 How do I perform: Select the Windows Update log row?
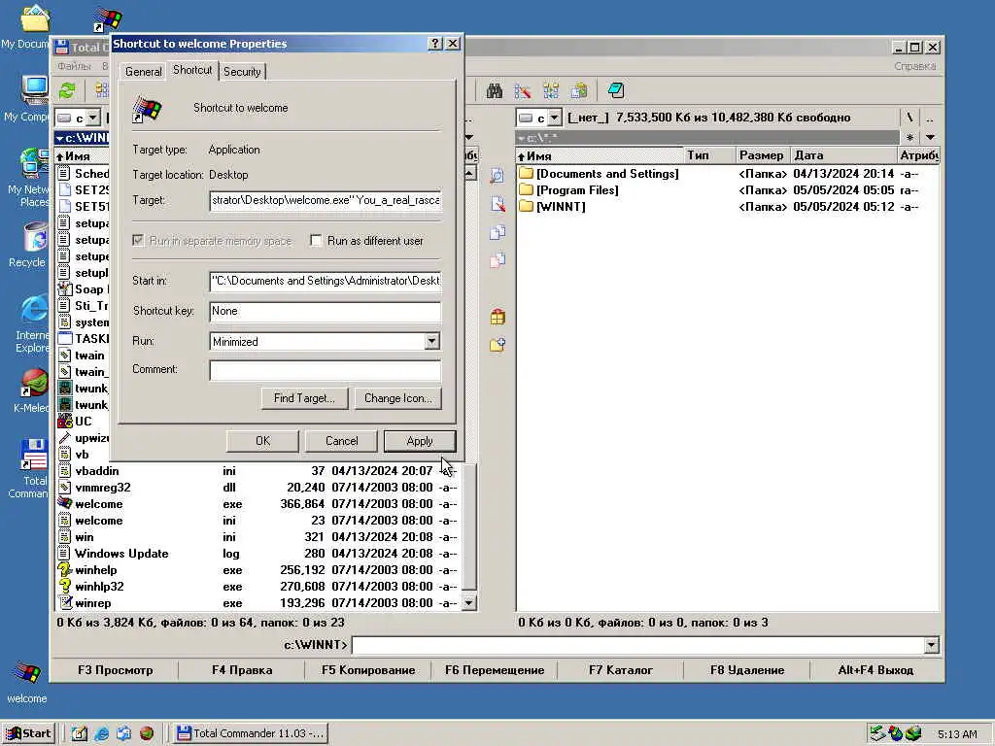point(257,553)
